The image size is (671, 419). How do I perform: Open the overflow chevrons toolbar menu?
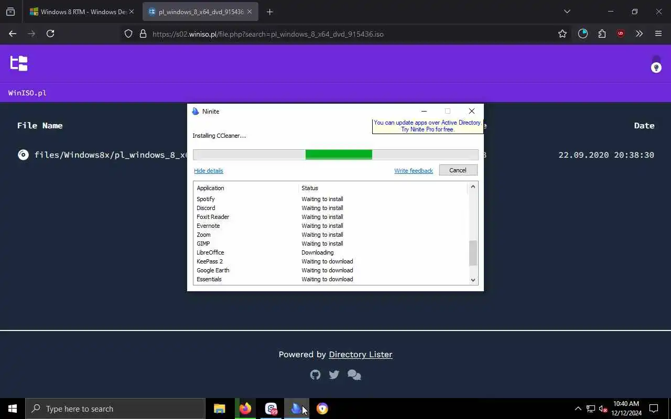(639, 34)
